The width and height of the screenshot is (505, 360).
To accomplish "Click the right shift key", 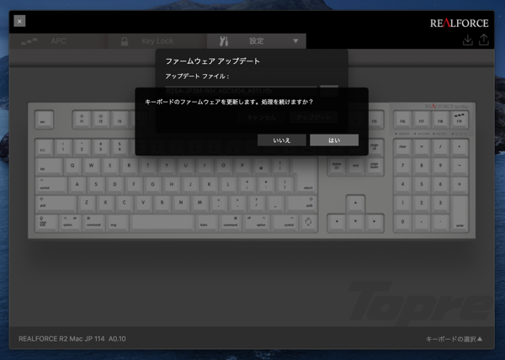I will (301, 204).
